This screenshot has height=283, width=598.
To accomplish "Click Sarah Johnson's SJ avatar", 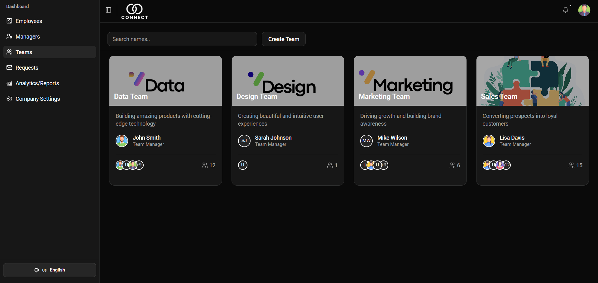I will coord(244,141).
